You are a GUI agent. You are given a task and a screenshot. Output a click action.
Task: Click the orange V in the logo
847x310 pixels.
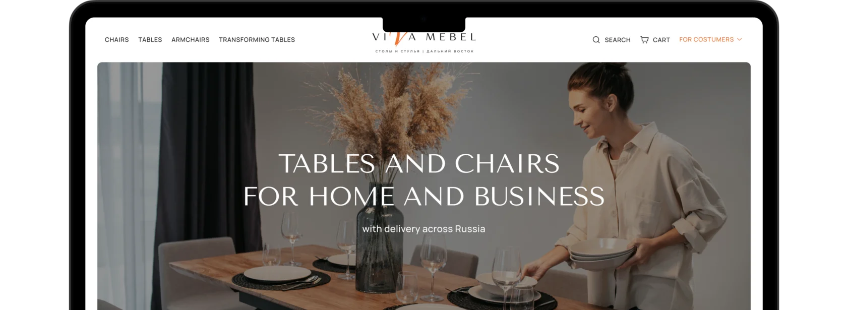point(398,37)
